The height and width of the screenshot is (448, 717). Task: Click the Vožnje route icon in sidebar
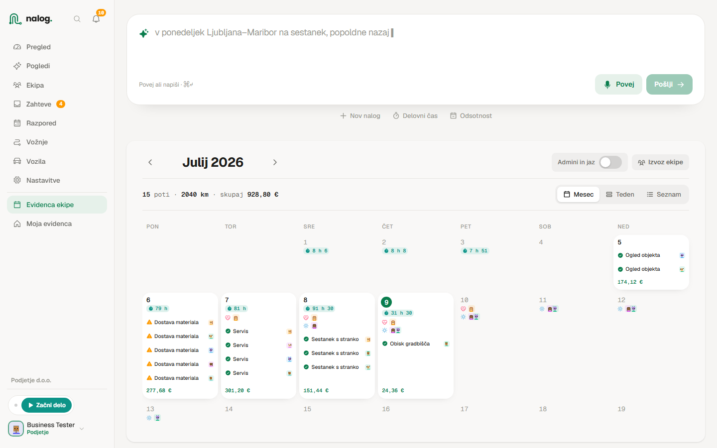(17, 142)
